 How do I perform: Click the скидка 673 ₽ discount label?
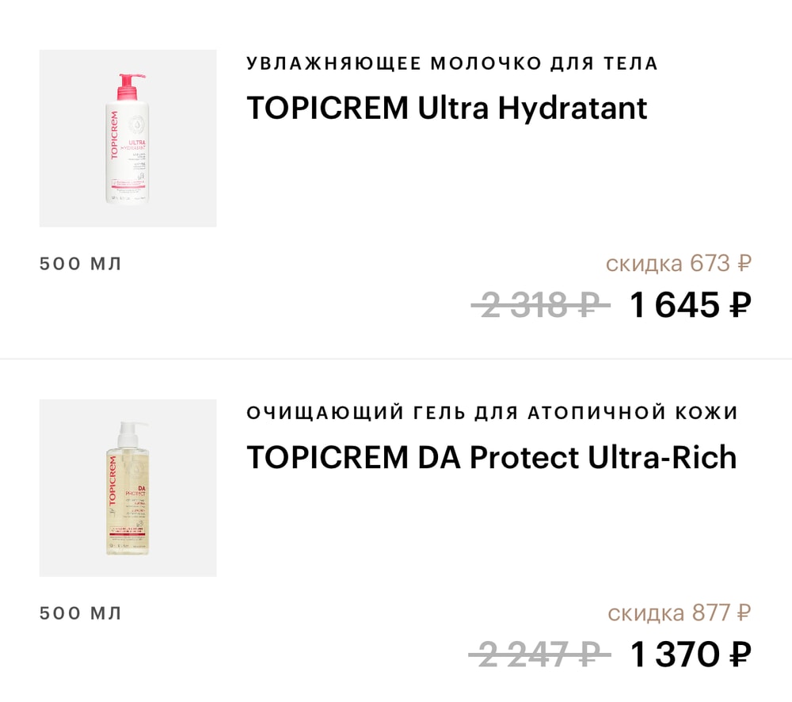[678, 263]
